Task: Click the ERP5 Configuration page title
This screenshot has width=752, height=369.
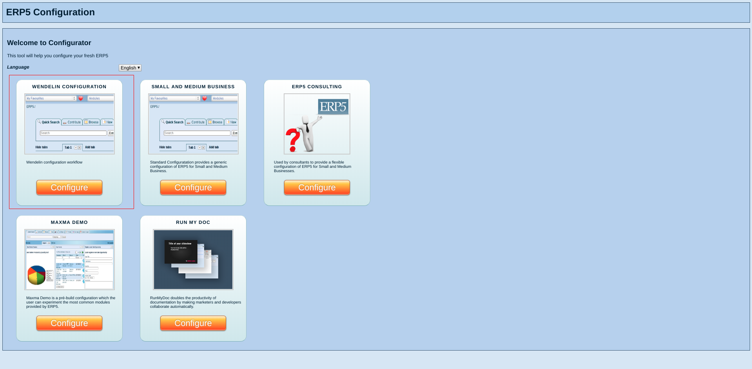Action: click(51, 12)
